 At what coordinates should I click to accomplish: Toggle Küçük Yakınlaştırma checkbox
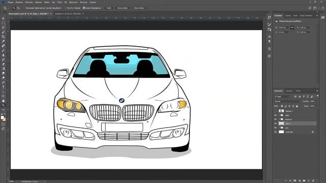[84, 8]
